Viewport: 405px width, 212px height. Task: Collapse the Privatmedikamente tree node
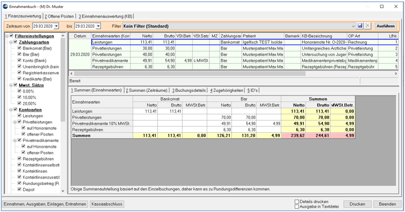point(15,140)
